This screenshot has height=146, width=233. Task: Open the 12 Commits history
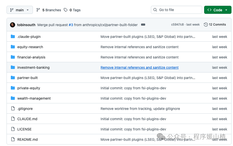215,25
